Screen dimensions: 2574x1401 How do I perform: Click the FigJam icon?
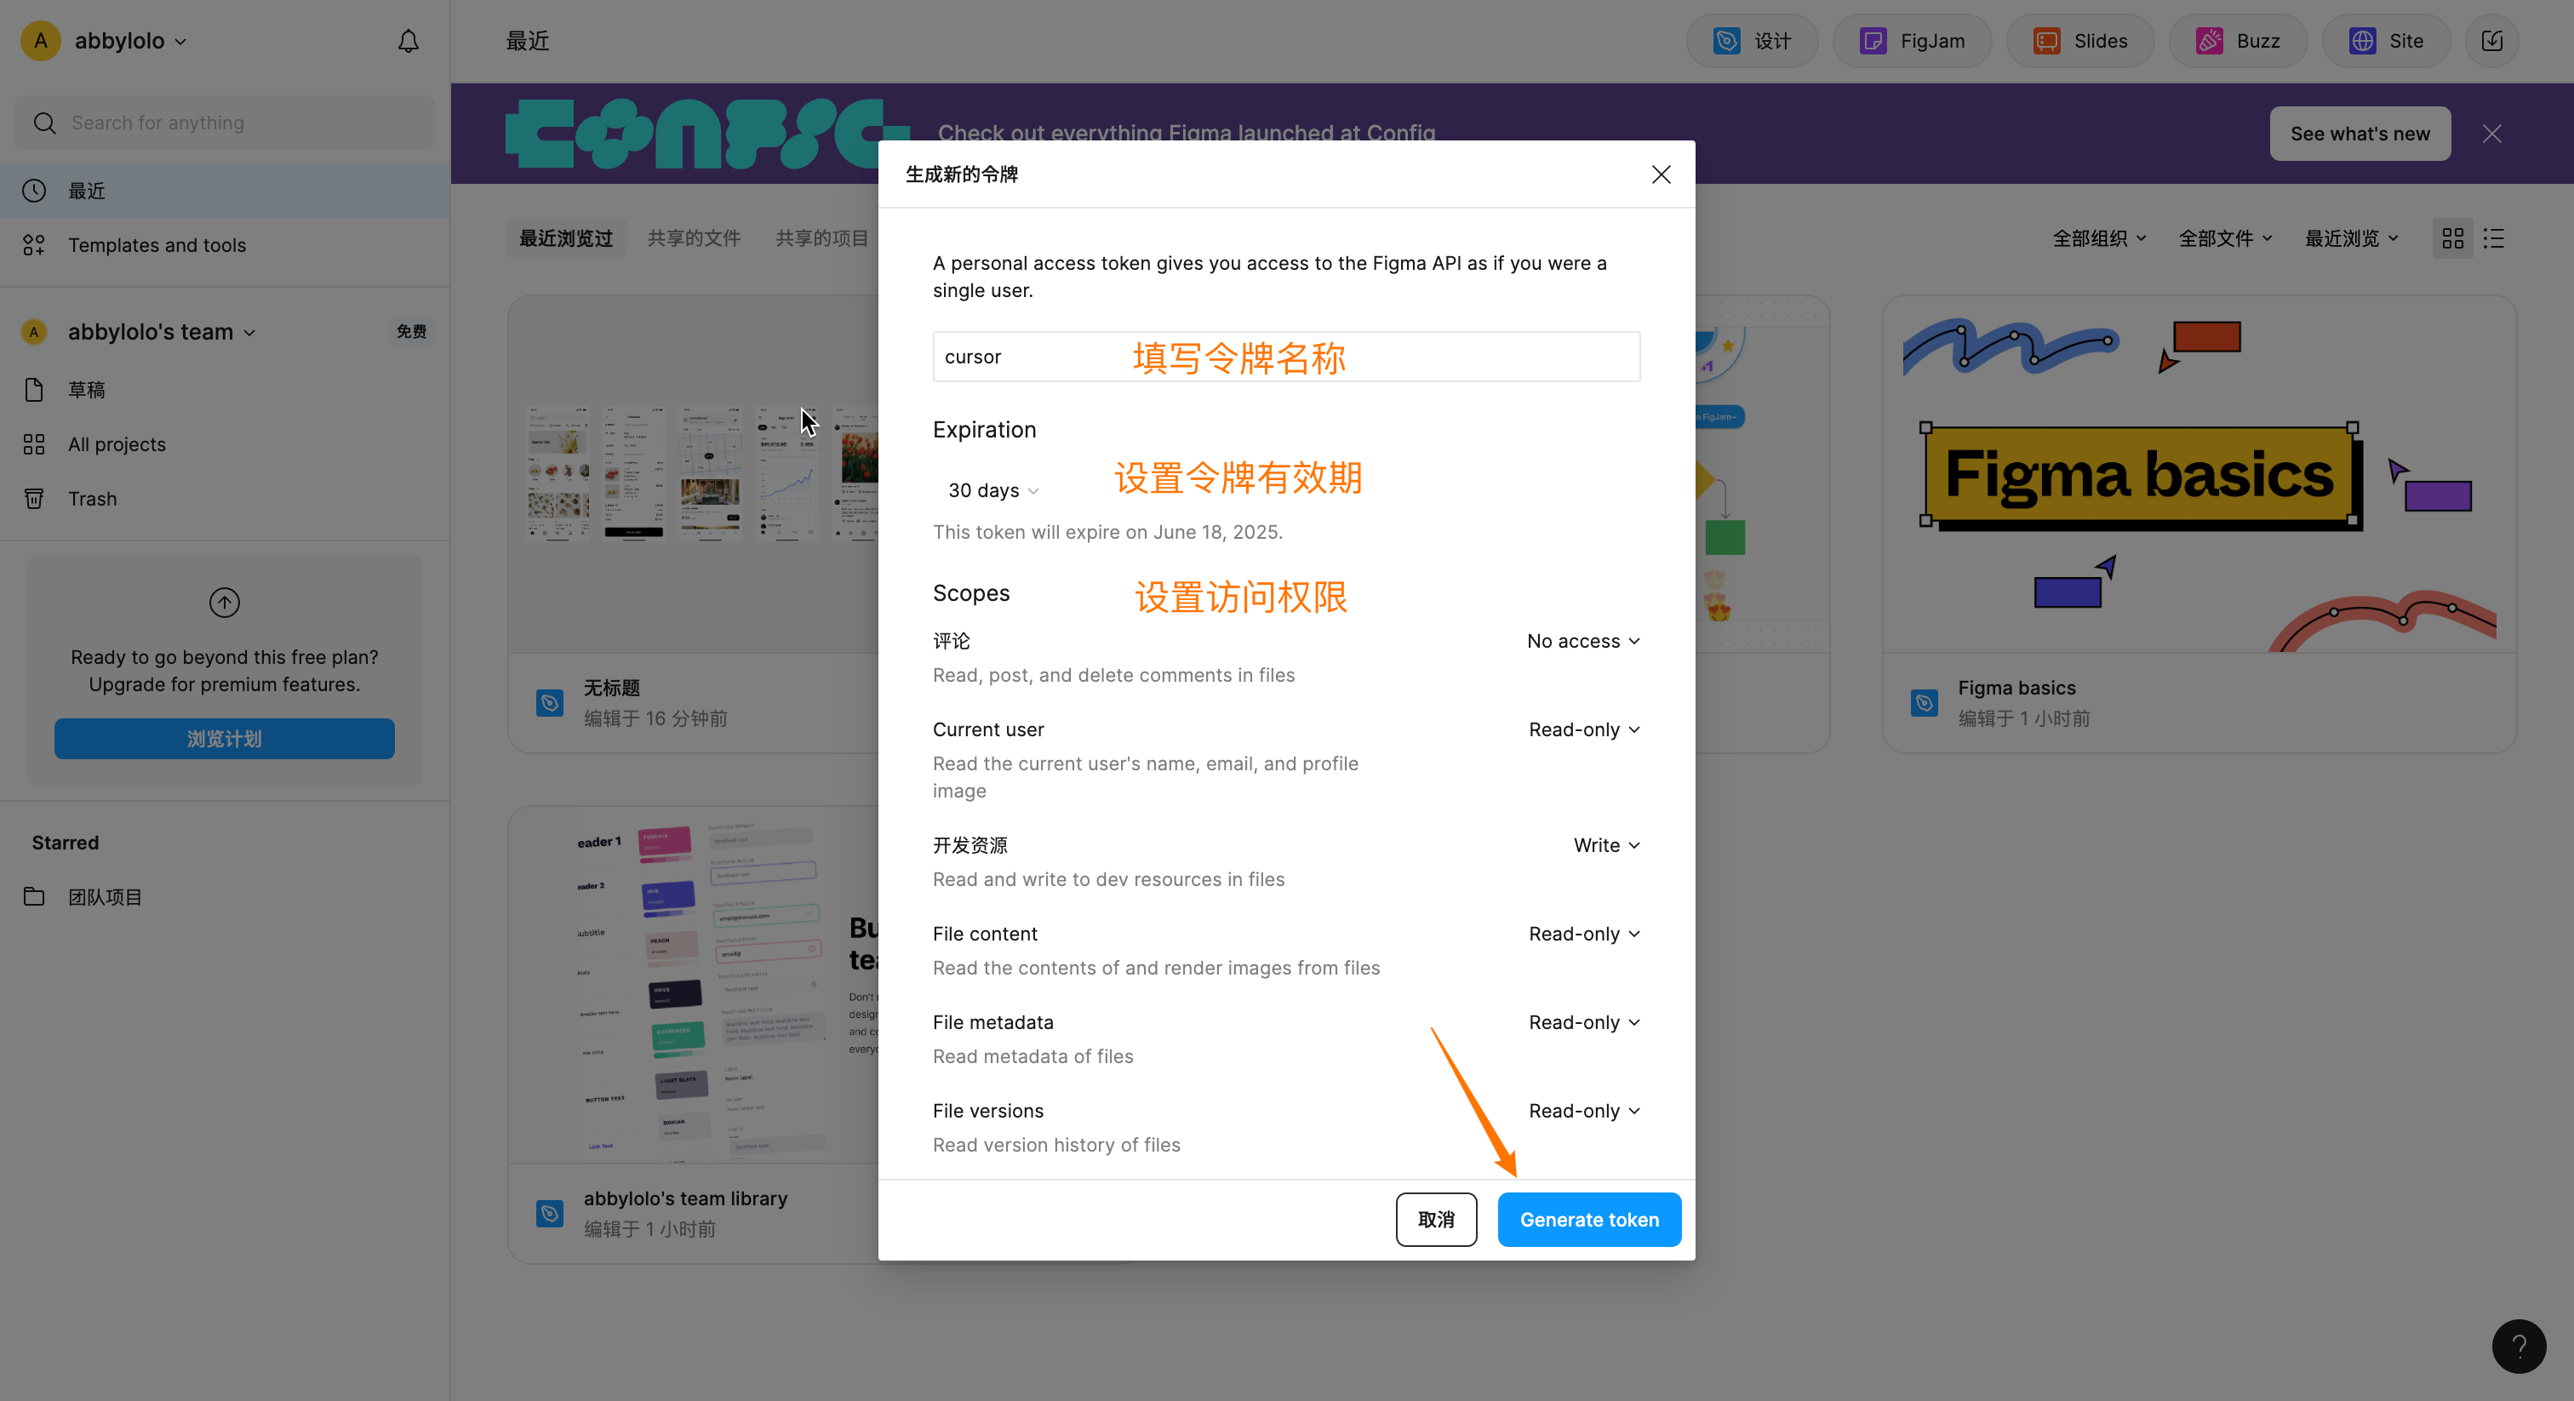1873,41
